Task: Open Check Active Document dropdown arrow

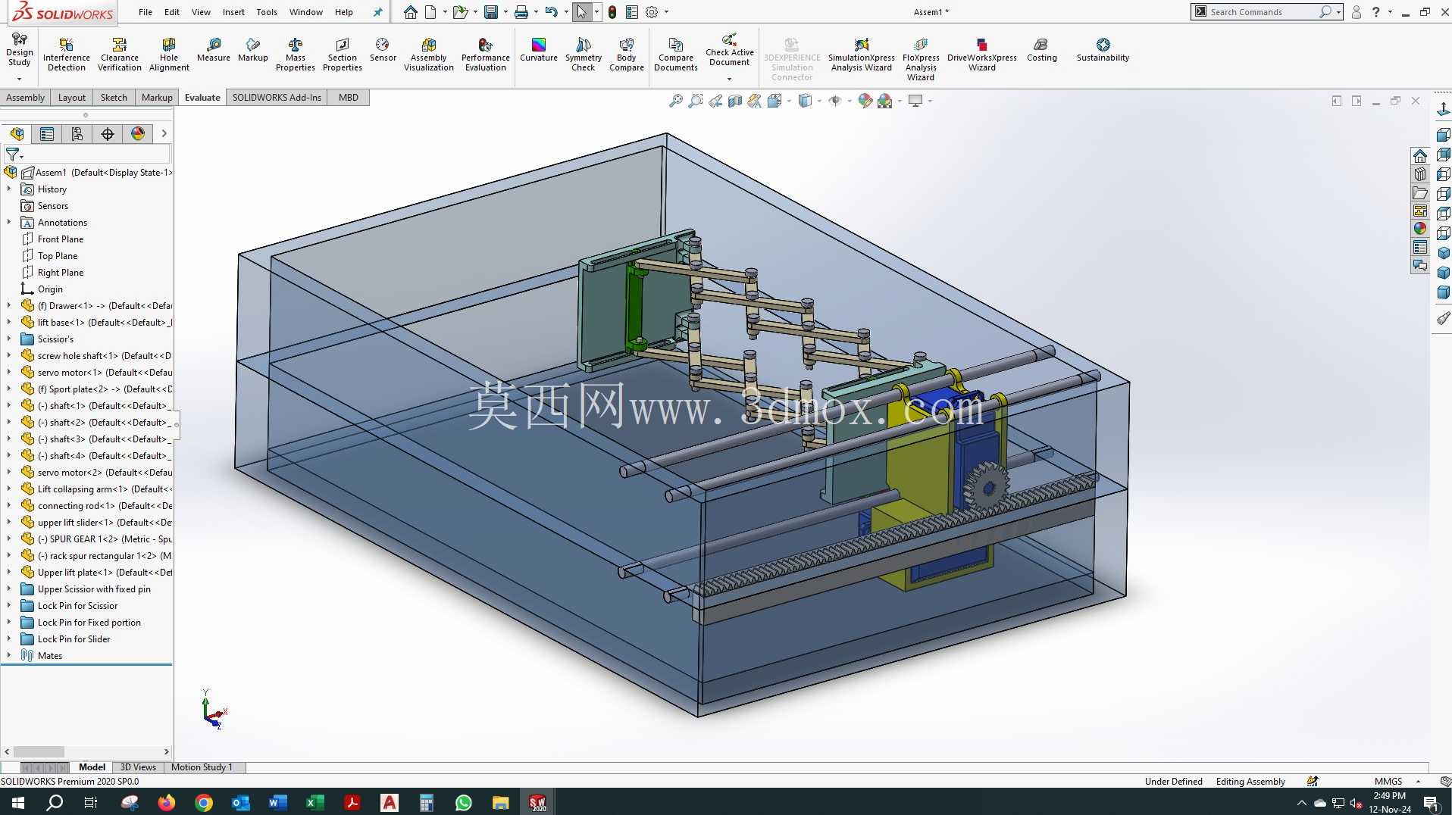Action: tap(730, 79)
